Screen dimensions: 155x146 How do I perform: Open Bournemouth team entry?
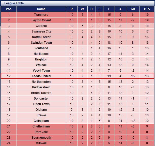(x=41, y=138)
